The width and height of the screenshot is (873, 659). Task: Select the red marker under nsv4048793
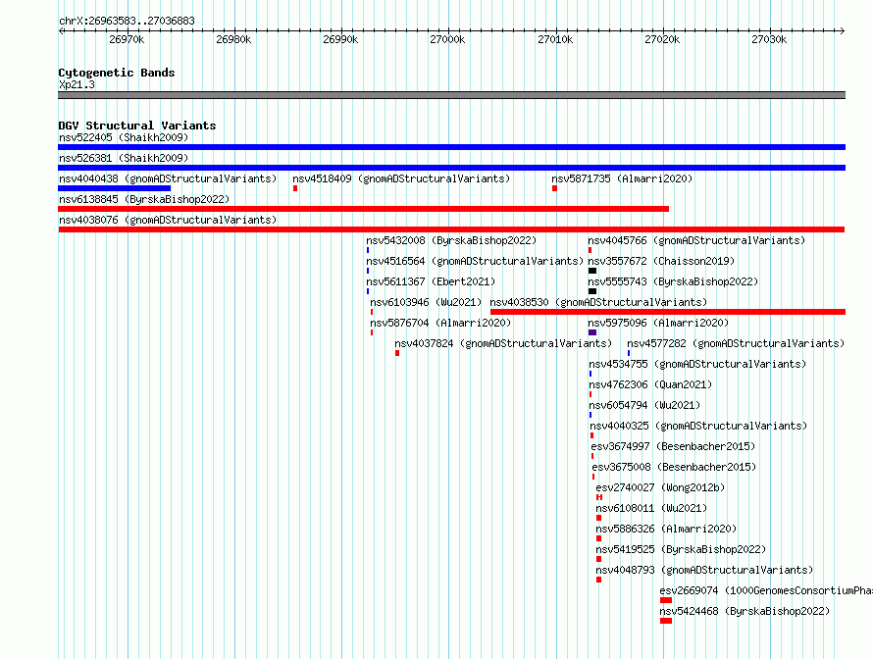pos(598,580)
